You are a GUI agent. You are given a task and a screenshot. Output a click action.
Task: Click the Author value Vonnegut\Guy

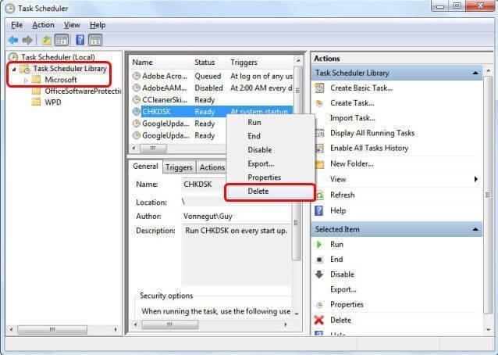tap(208, 217)
